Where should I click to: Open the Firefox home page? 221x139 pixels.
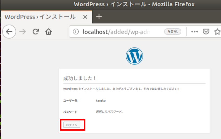click(x=49, y=32)
